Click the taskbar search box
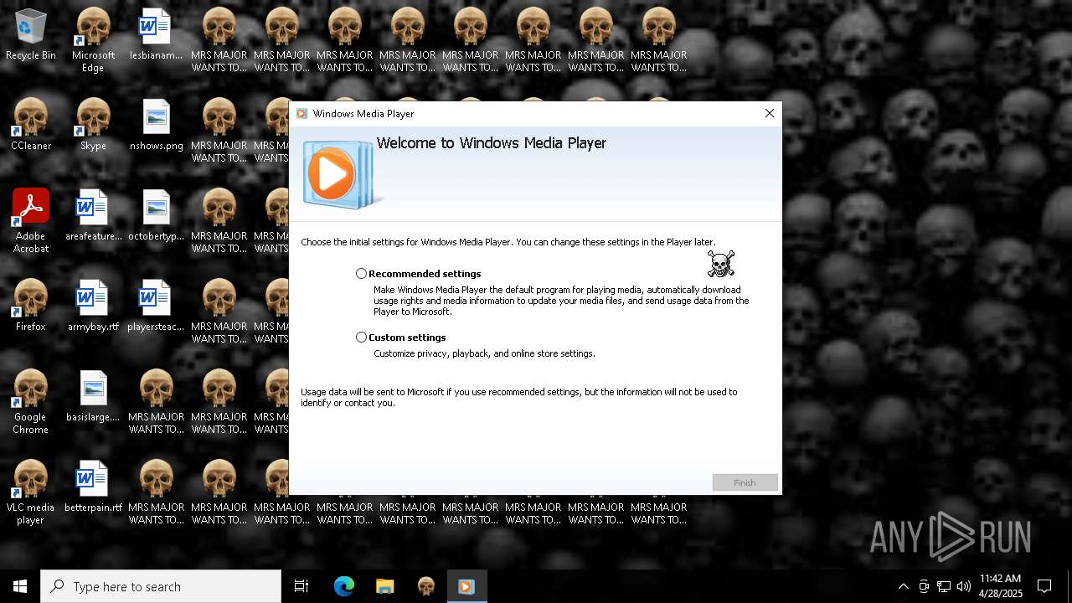Viewport: 1072px width, 603px height. click(161, 586)
